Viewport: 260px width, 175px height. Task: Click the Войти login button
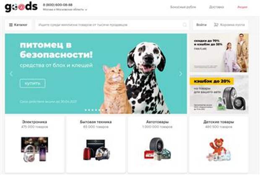201,25
